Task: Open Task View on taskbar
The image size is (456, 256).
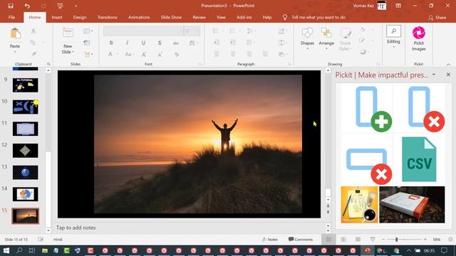Action: (x=32, y=250)
